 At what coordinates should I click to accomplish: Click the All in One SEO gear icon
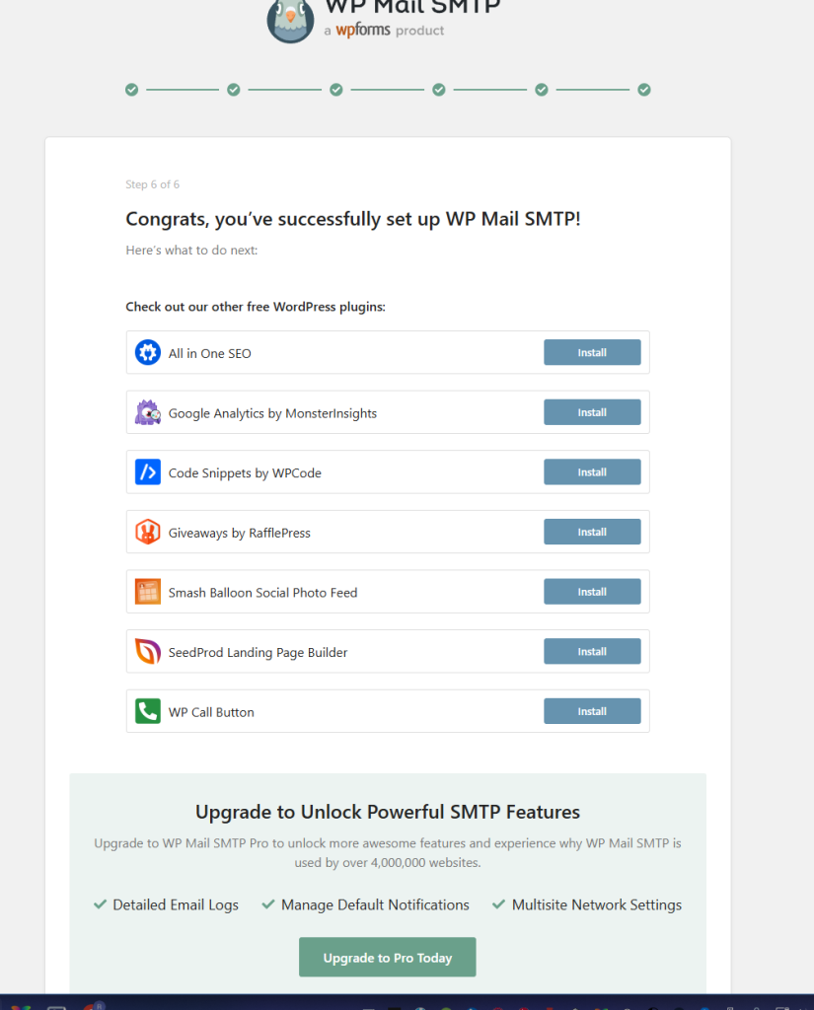click(x=148, y=353)
